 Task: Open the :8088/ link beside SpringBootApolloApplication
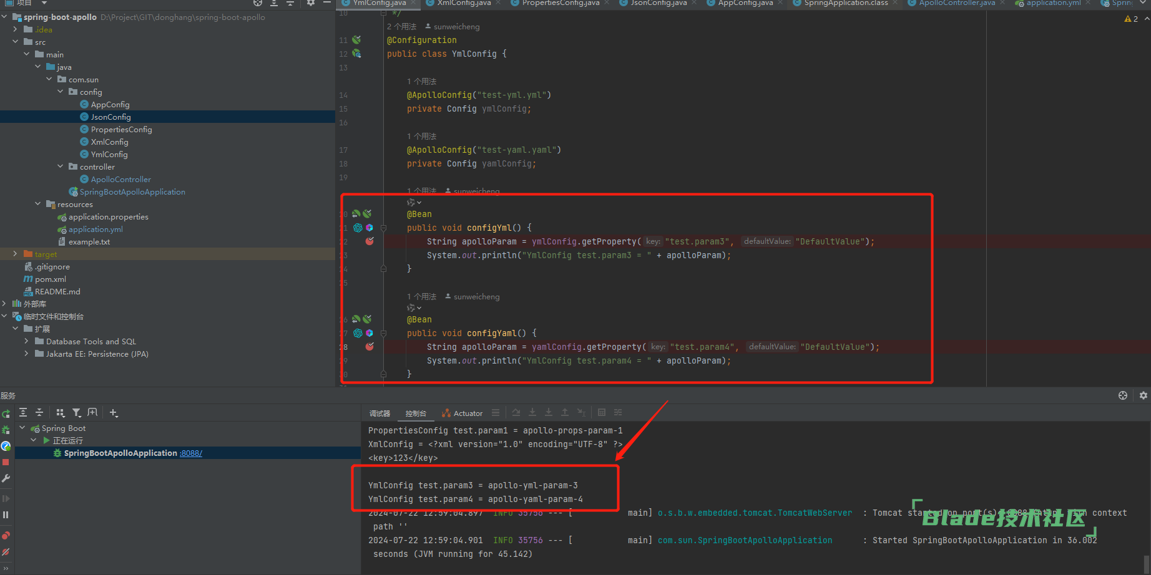[191, 453]
